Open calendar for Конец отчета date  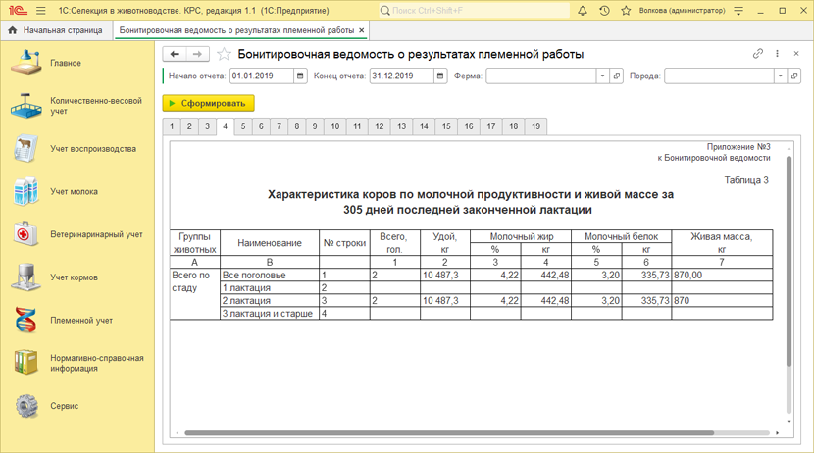(440, 76)
